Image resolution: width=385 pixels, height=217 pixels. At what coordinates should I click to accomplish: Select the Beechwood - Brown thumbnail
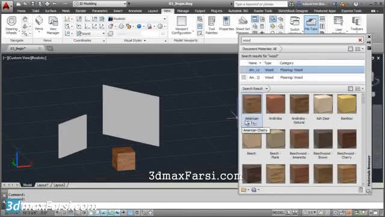tap(322, 139)
